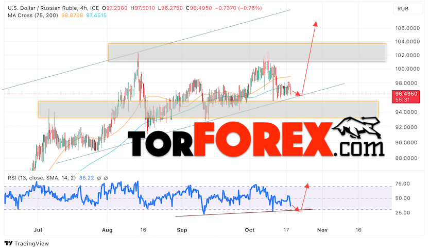This screenshot has height=251, width=429.
Task: Click the Nov date on time axis
Action: tap(322, 230)
